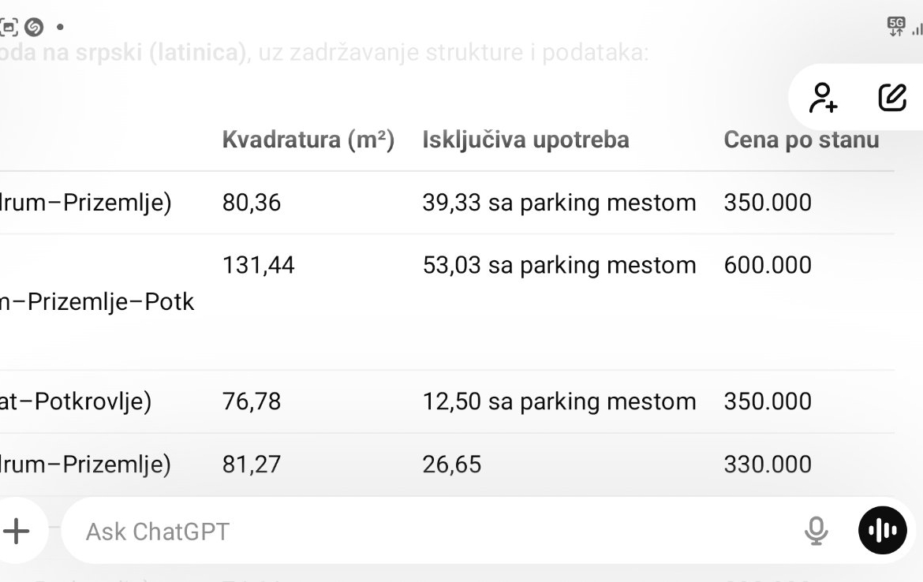Launch voice mode with waveform button
Image resolution: width=923 pixels, height=582 pixels.
[x=883, y=530]
